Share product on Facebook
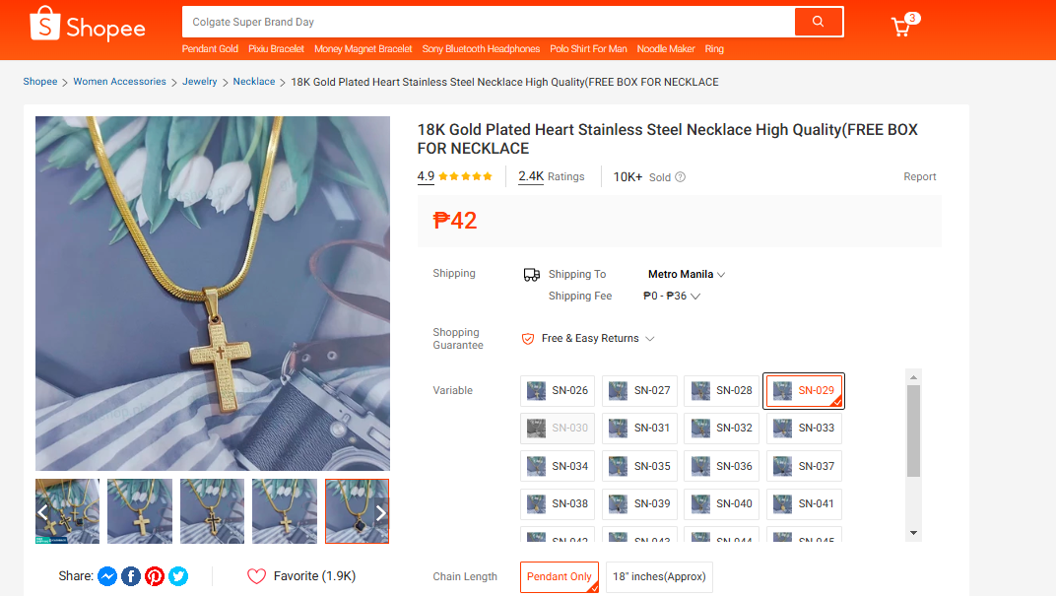 tap(131, 576)
